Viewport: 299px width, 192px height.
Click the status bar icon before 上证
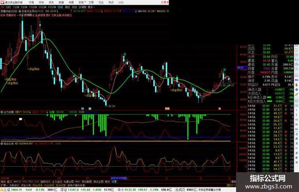(x=2, y=190)
